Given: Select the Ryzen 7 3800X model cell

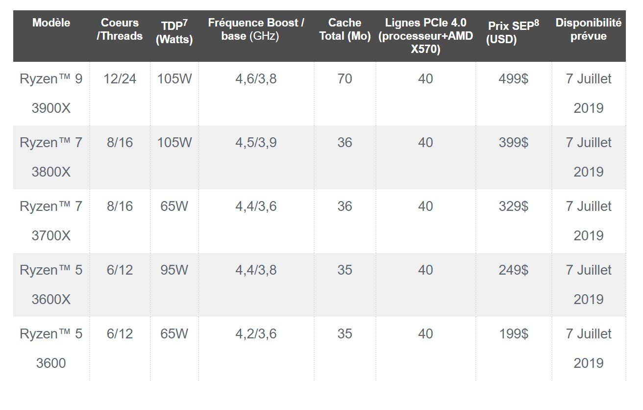Looking at the screenshot, I should 51,157.
